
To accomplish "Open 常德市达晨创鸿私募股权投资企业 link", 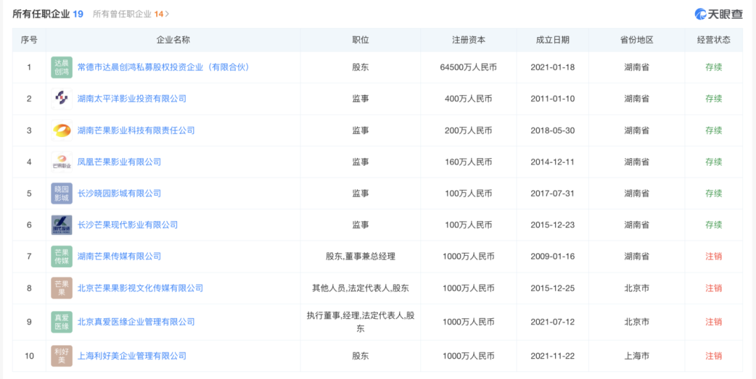I will point(163,67).
